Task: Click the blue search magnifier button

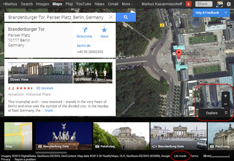Action: (126, 17)
